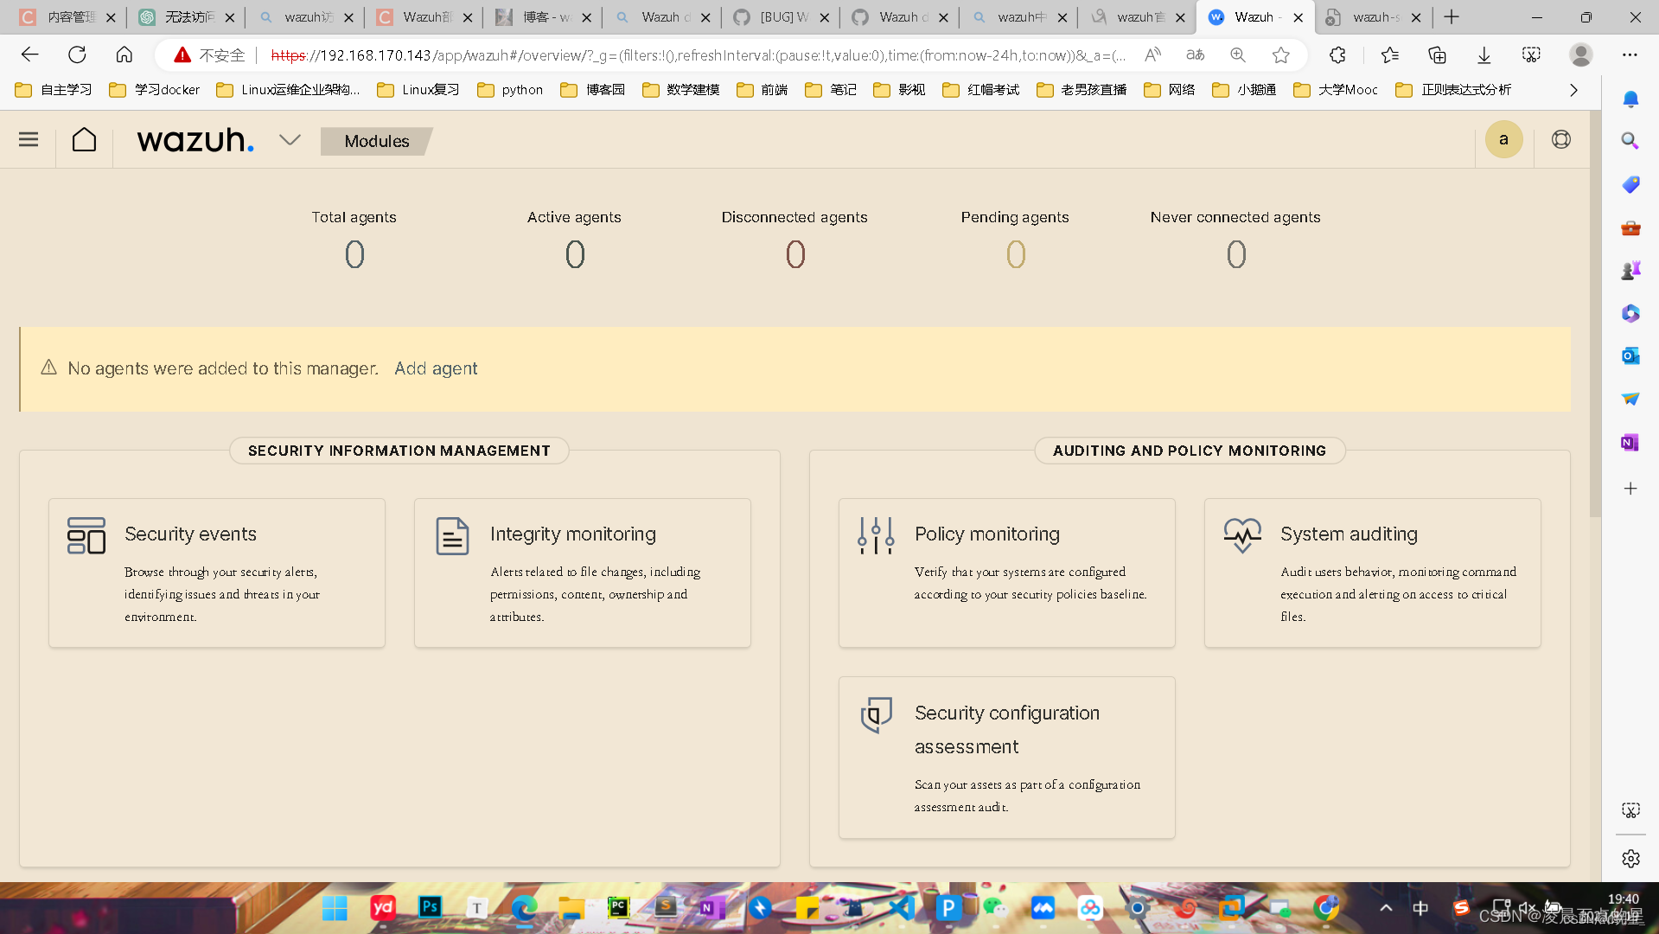
Task: Click the browser address bar URL
Action: [x=699, y=55]
